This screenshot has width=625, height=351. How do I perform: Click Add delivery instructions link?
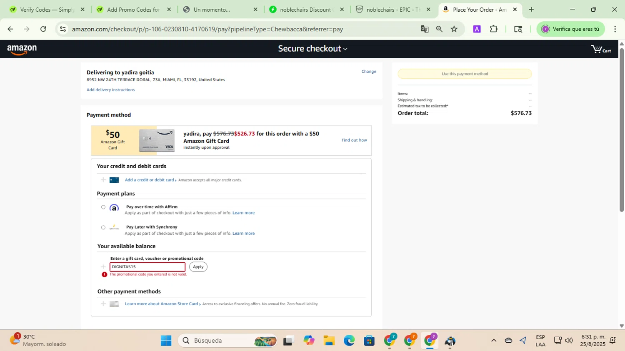pyautogui.click(x=110, y=90)
